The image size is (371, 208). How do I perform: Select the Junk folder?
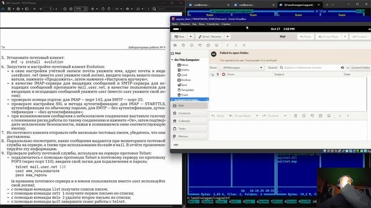pos(182,75)
